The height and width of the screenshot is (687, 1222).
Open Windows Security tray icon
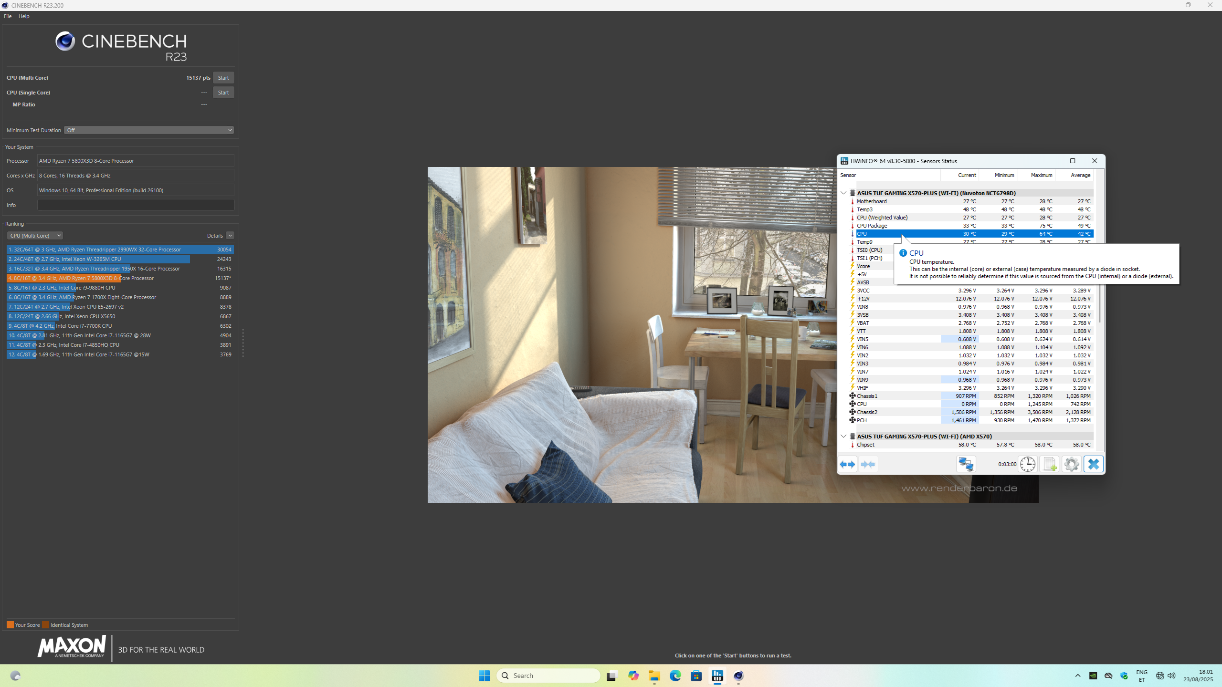click(1124, 676)
